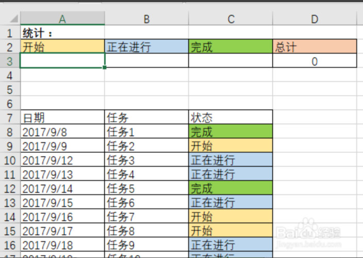363x258 pixels.
Task: Click cell D3 showing 0
Action: pyautogui.click(x=315, y=61)
